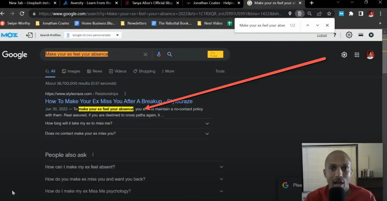Open the Google US non-personalized profile dropdown
The image size is (387, 201).
coord(93,35)
